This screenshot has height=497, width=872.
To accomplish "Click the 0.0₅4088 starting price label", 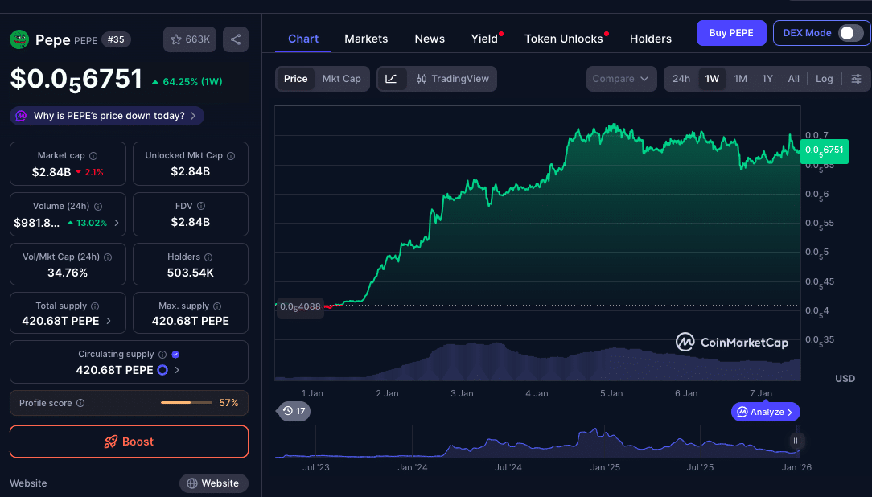I will click(x=300, y=307).
